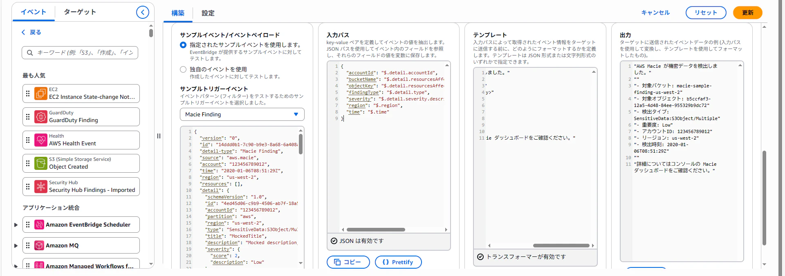Screen dimensions: 785x276
Task: Click the left panel vertical scrollbar thumb
Action: pyautogui.click(x=151, y=33)
